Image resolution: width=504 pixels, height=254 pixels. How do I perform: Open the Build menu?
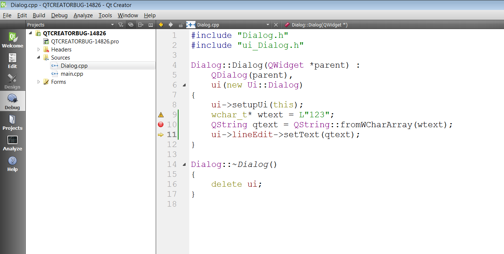[39, 15]
